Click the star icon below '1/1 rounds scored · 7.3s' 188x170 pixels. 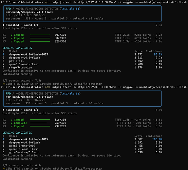4,84
